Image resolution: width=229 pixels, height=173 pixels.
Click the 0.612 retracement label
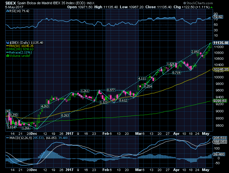(123, 101)
